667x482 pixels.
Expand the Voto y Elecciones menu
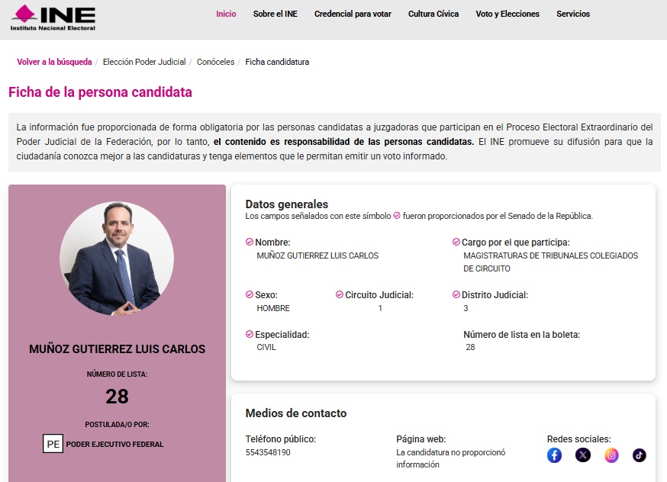click(x=507, y=14)
